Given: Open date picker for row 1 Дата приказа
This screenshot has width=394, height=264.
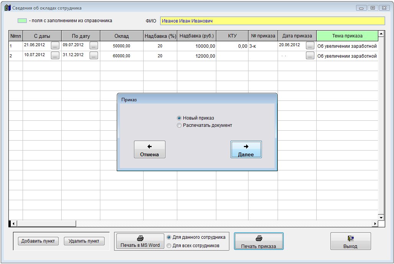Looking at the screenshot, I should [x=310, y=46].
